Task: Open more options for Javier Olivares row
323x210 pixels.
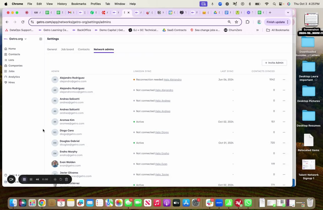Action: [x=284, y=175]
